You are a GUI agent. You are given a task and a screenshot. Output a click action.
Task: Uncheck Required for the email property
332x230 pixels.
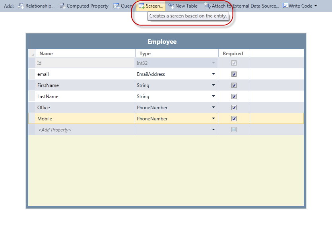(x=234, y=74)
